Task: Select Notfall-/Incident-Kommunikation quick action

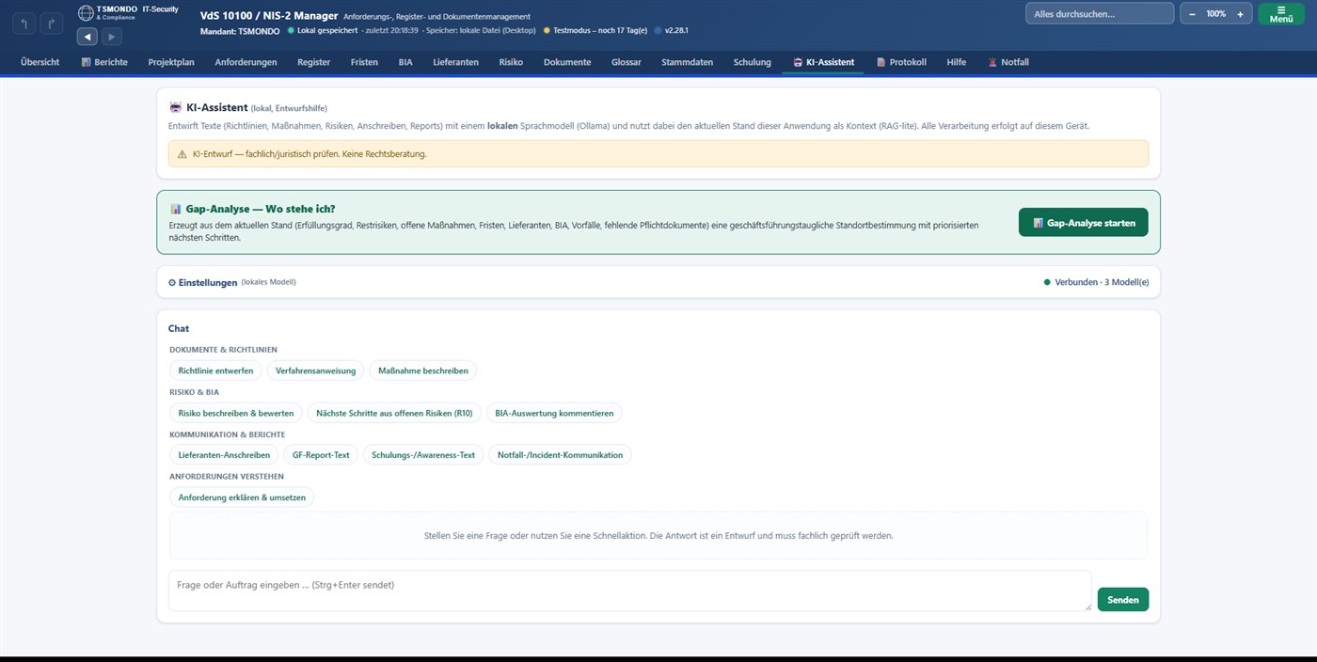Action: (560, 455)
